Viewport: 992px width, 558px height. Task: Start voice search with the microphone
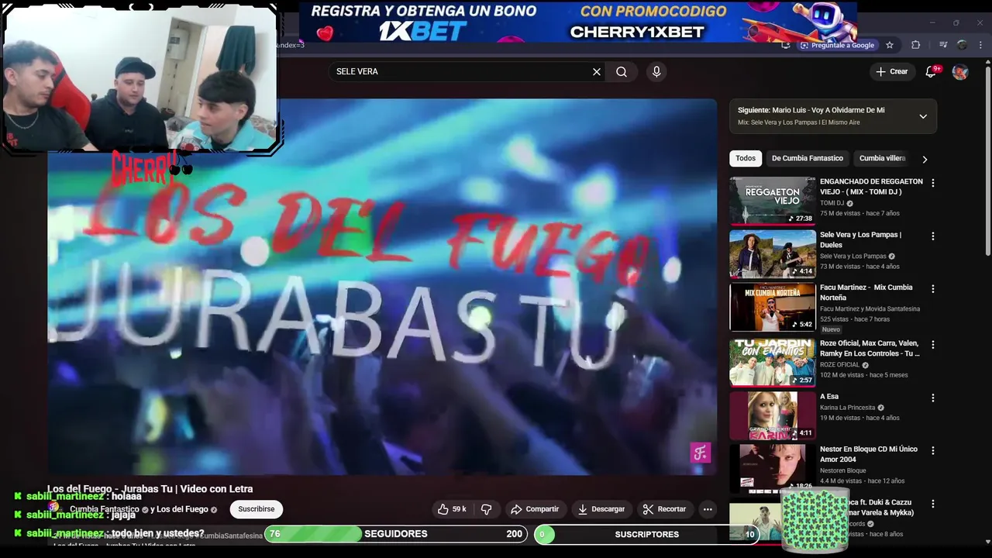coord(656,71)
